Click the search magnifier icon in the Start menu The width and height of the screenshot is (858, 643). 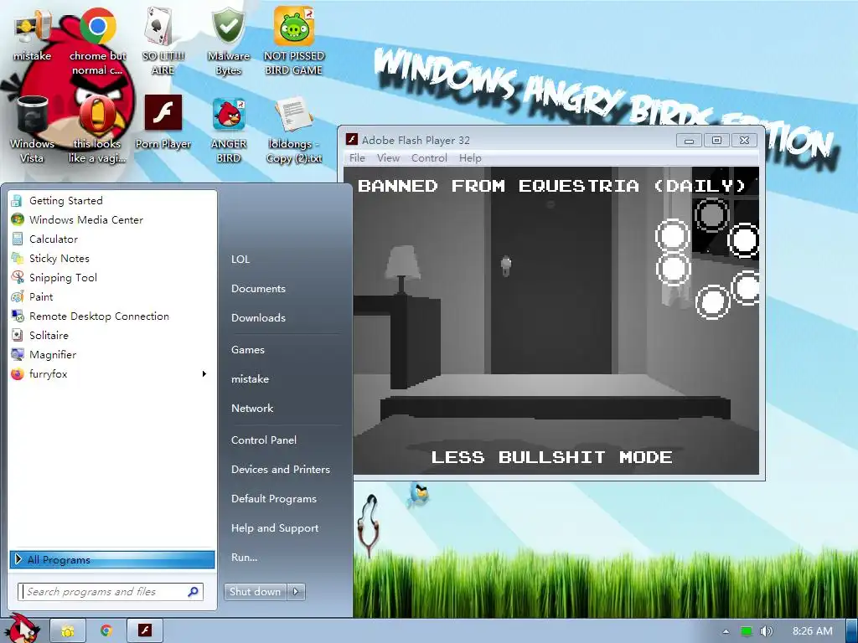[194, 592]
